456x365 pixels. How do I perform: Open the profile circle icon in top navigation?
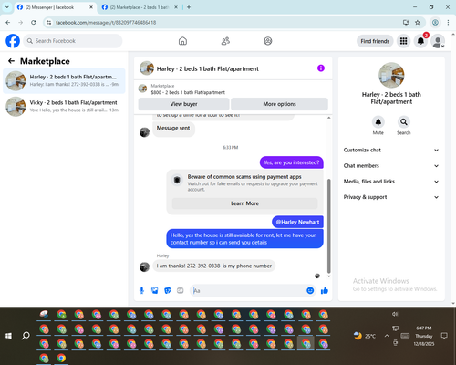click(x=268, y=41)
